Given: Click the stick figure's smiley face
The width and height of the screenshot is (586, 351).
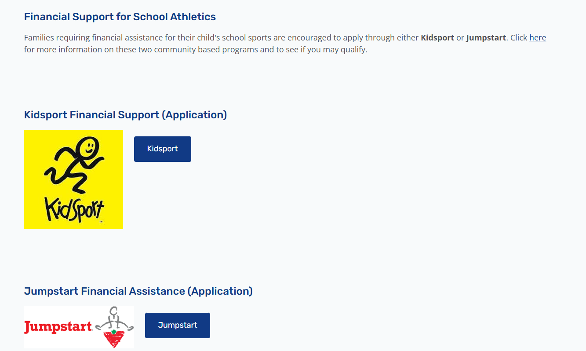Looking at the screenshot, I should (x=90, y=146).
